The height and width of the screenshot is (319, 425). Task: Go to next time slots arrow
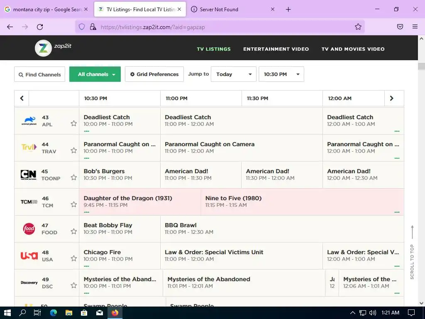pyautogui.click(x=392, y=98)
